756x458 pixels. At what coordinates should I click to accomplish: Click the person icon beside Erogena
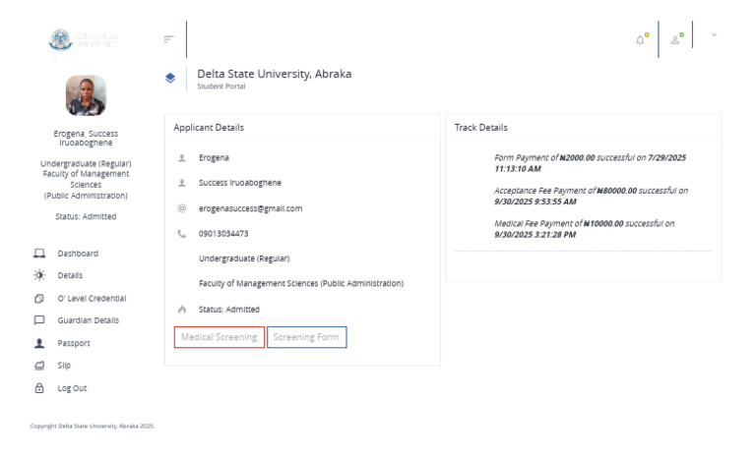coord(182,157)
